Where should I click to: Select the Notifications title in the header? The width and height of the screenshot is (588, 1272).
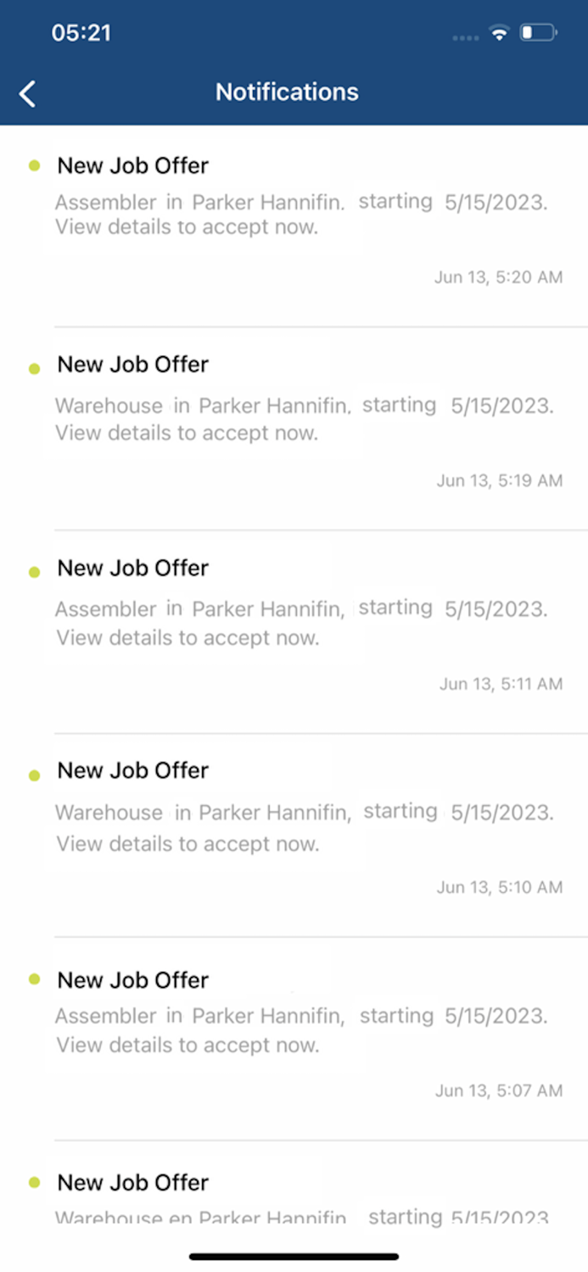tap(287, 92)
